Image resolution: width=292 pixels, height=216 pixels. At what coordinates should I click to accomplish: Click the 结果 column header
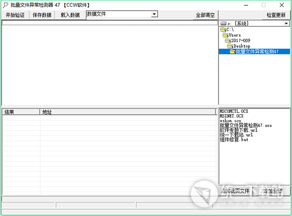[x=20, y=112]
